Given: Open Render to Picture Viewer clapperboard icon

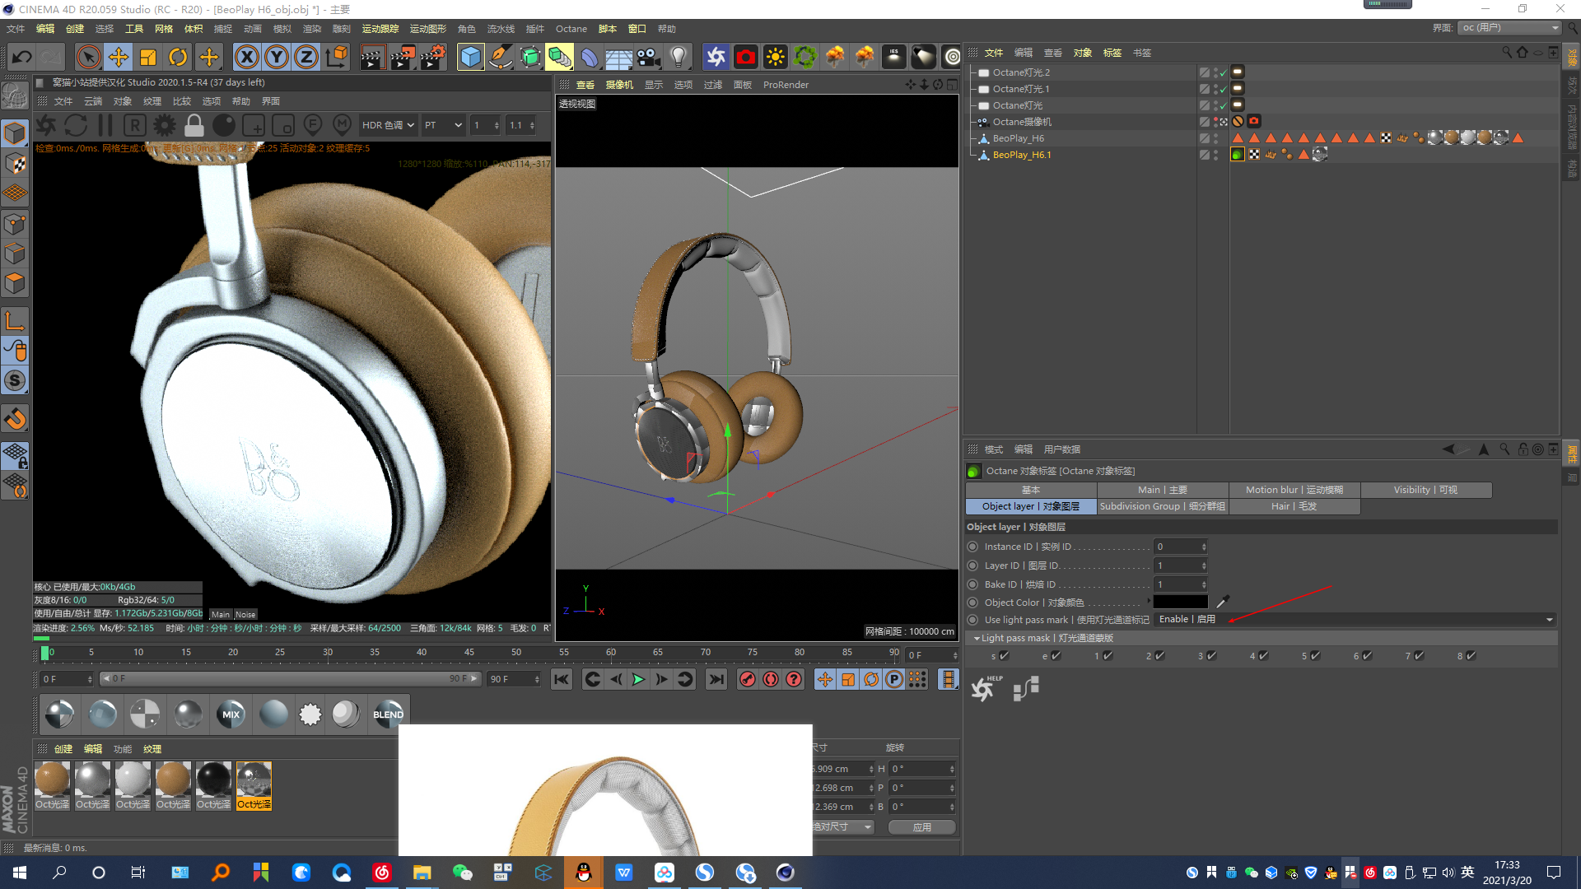Looking at the screenshot, I should 402,57.
